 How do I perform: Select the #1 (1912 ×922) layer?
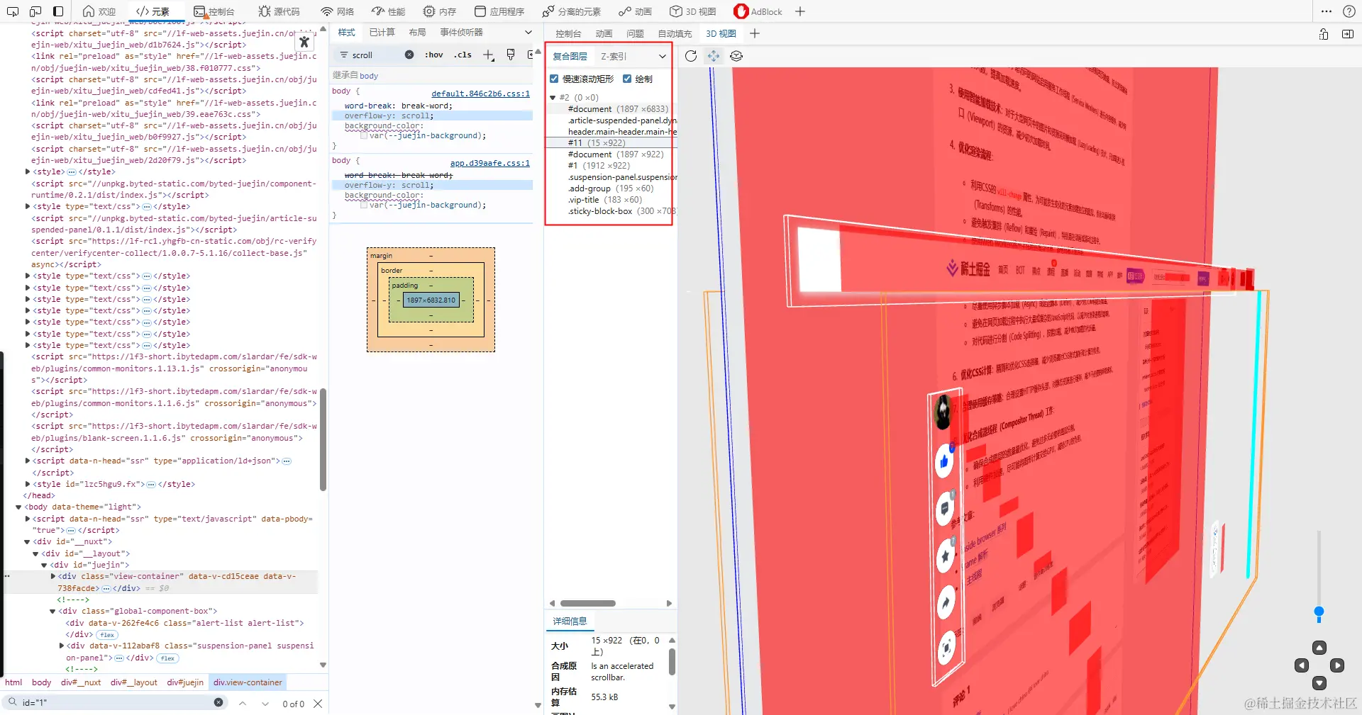tap(599, 166)
